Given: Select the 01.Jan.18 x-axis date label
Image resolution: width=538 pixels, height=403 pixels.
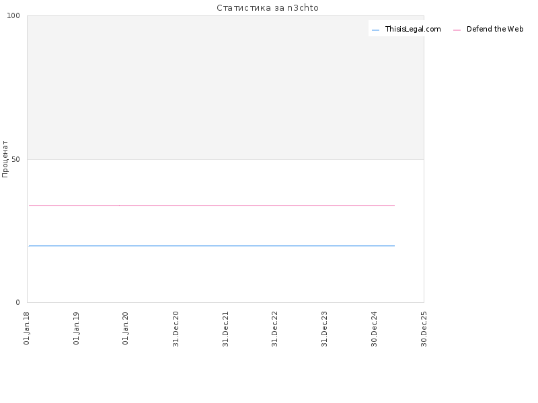Looking at the screenshot, I should pyautogui.click(x=27, y=328).
